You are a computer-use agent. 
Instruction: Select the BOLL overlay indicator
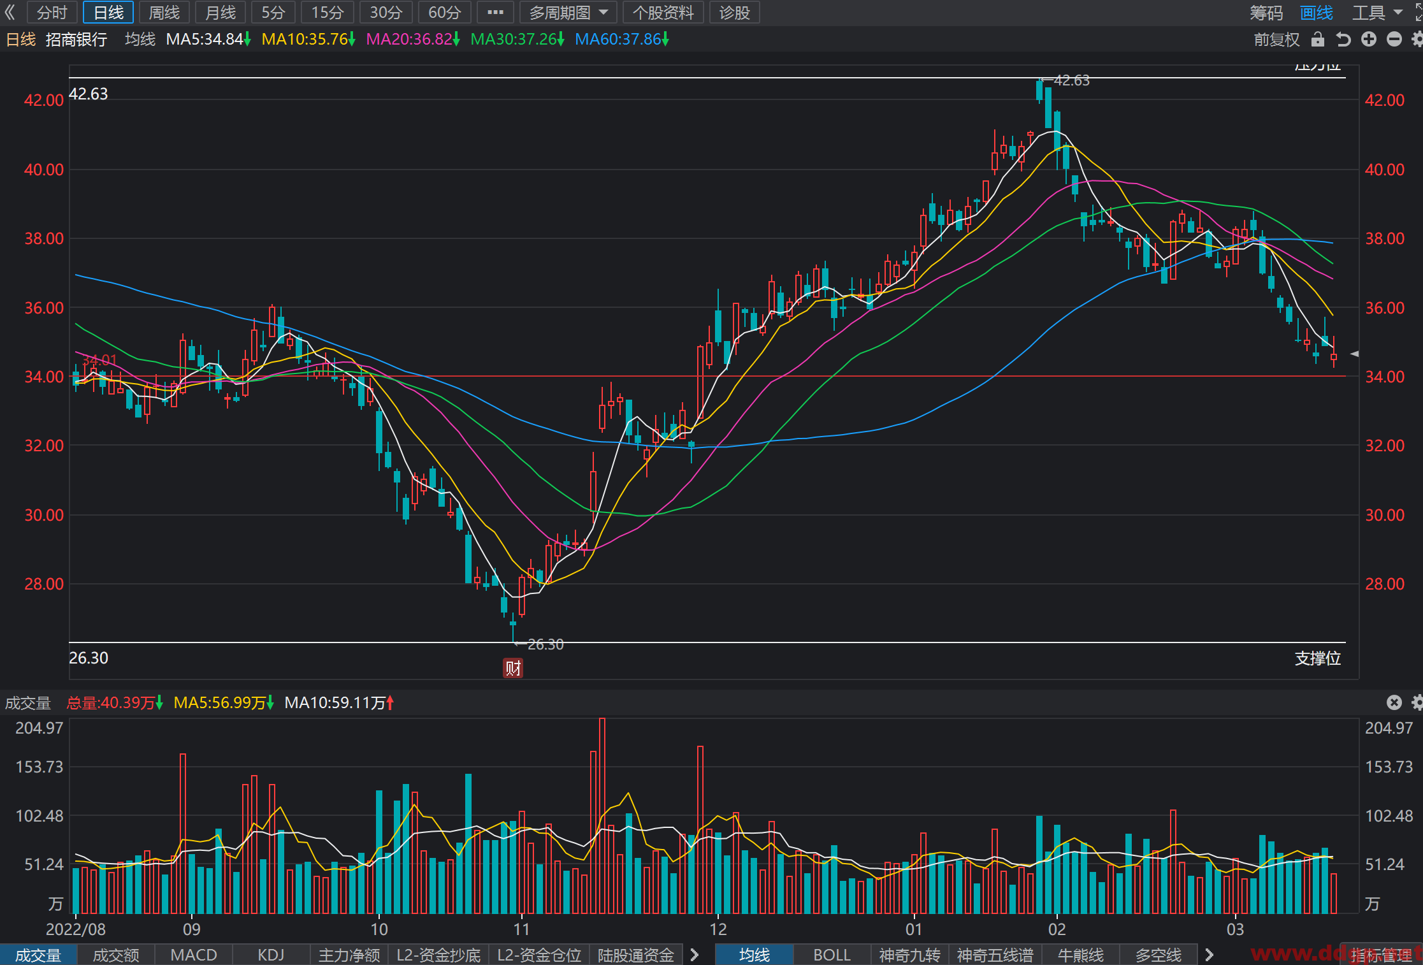coord(832,955)
